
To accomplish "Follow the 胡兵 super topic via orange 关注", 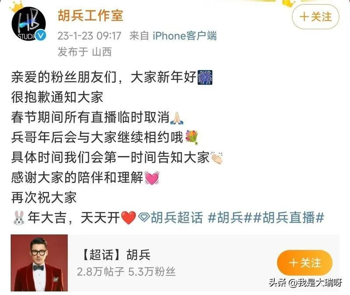I will click(304, 263).
